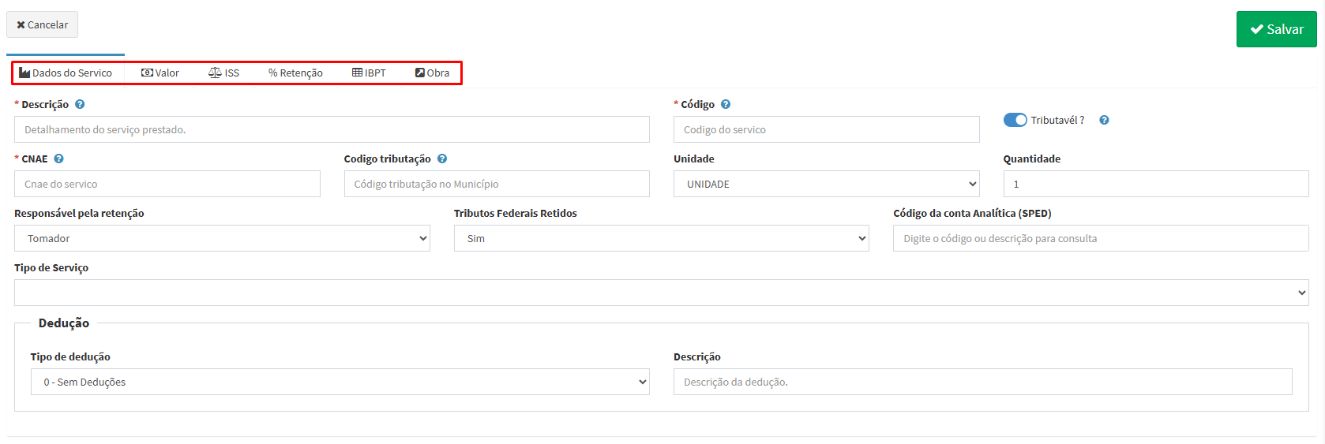This screenshot has width=1325, height=444.
Task: Open the Unidade dropdown
Action: 826,184
